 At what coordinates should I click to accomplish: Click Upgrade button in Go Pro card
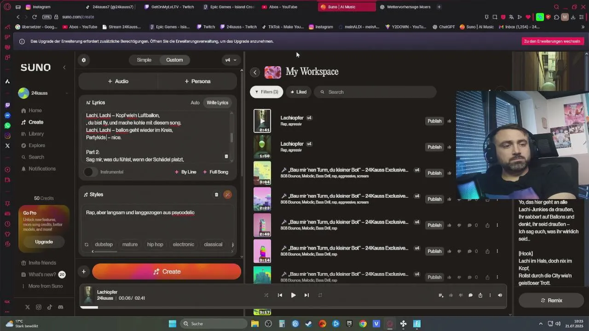(x=44, y=242)
